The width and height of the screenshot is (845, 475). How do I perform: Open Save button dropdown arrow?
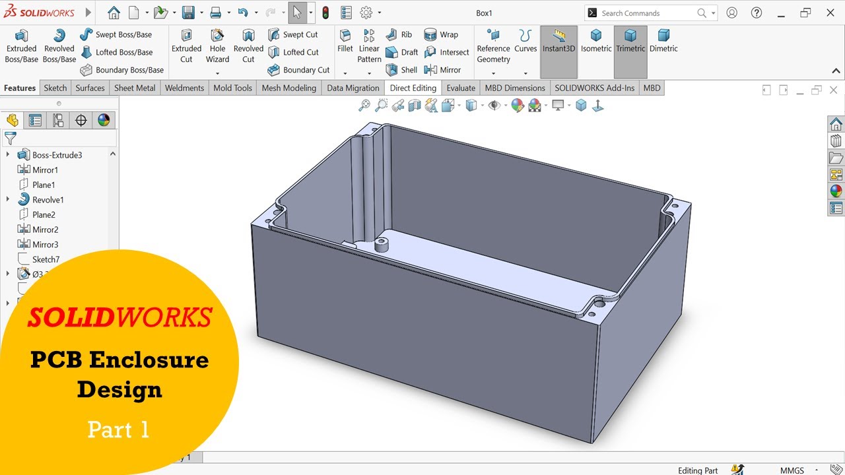[x=201, y=13]
